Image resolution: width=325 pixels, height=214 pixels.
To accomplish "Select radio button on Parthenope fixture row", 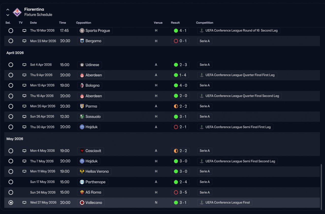I will [11, 182].
